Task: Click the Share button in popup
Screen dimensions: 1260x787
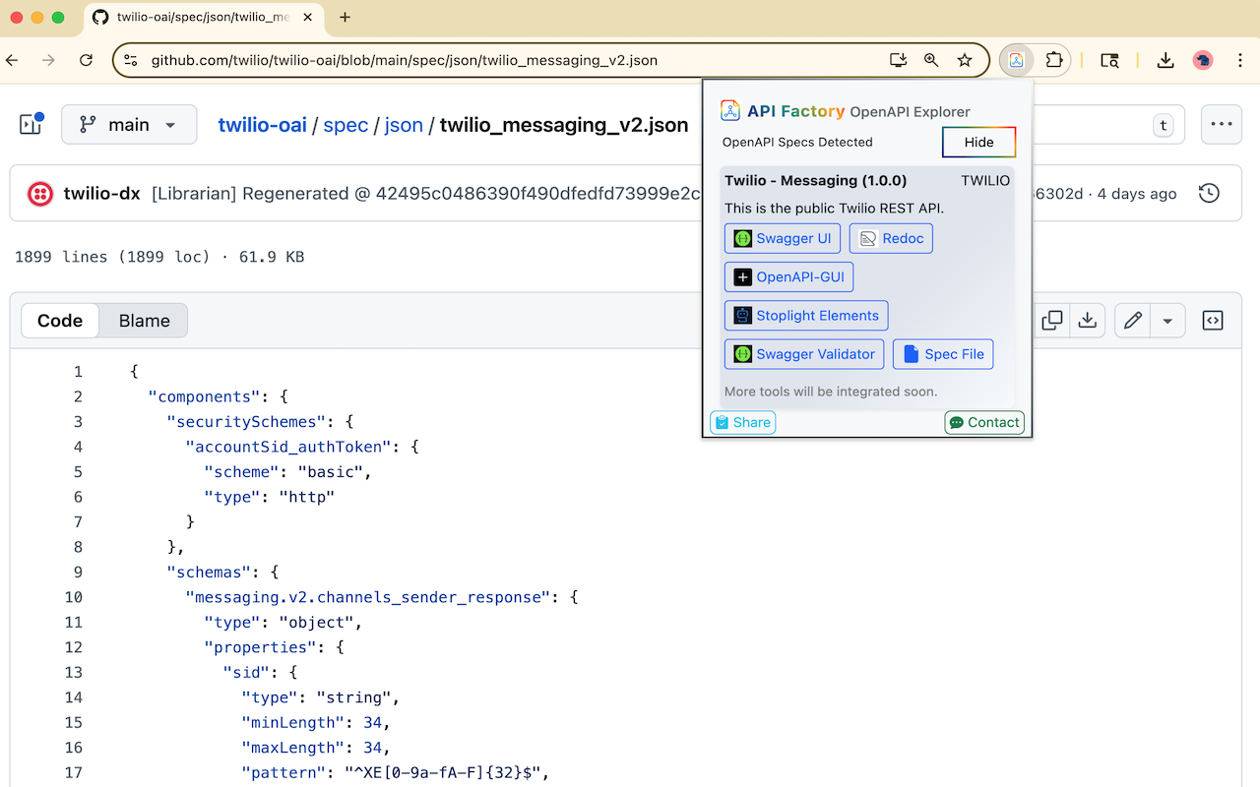Action: click(x=742, y=422)
